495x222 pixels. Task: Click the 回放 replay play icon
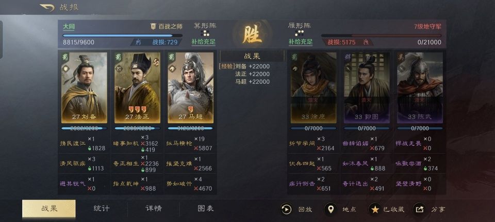pyautogui.click(x=286, y=209)
